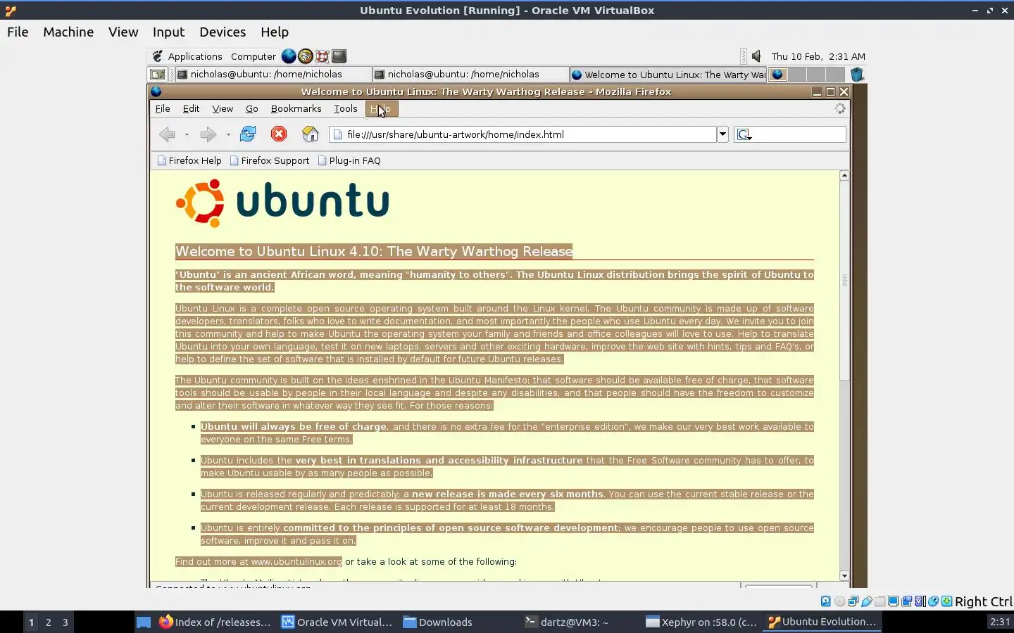Click the file:///usr/share URL address field
This screenshot has height=633, width=1014.
tap(522, 134)
